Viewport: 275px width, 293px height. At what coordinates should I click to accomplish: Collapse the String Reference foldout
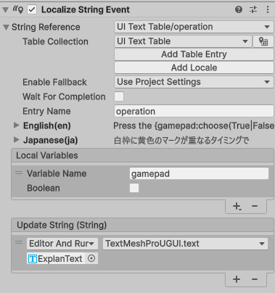click(x=7, y=27)
